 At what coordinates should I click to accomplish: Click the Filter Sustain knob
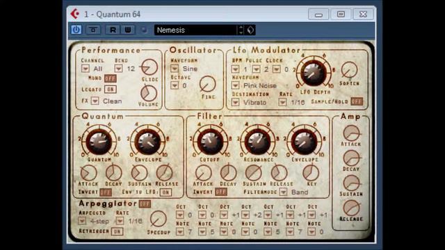pyautogui.click(x=253, y=173)
